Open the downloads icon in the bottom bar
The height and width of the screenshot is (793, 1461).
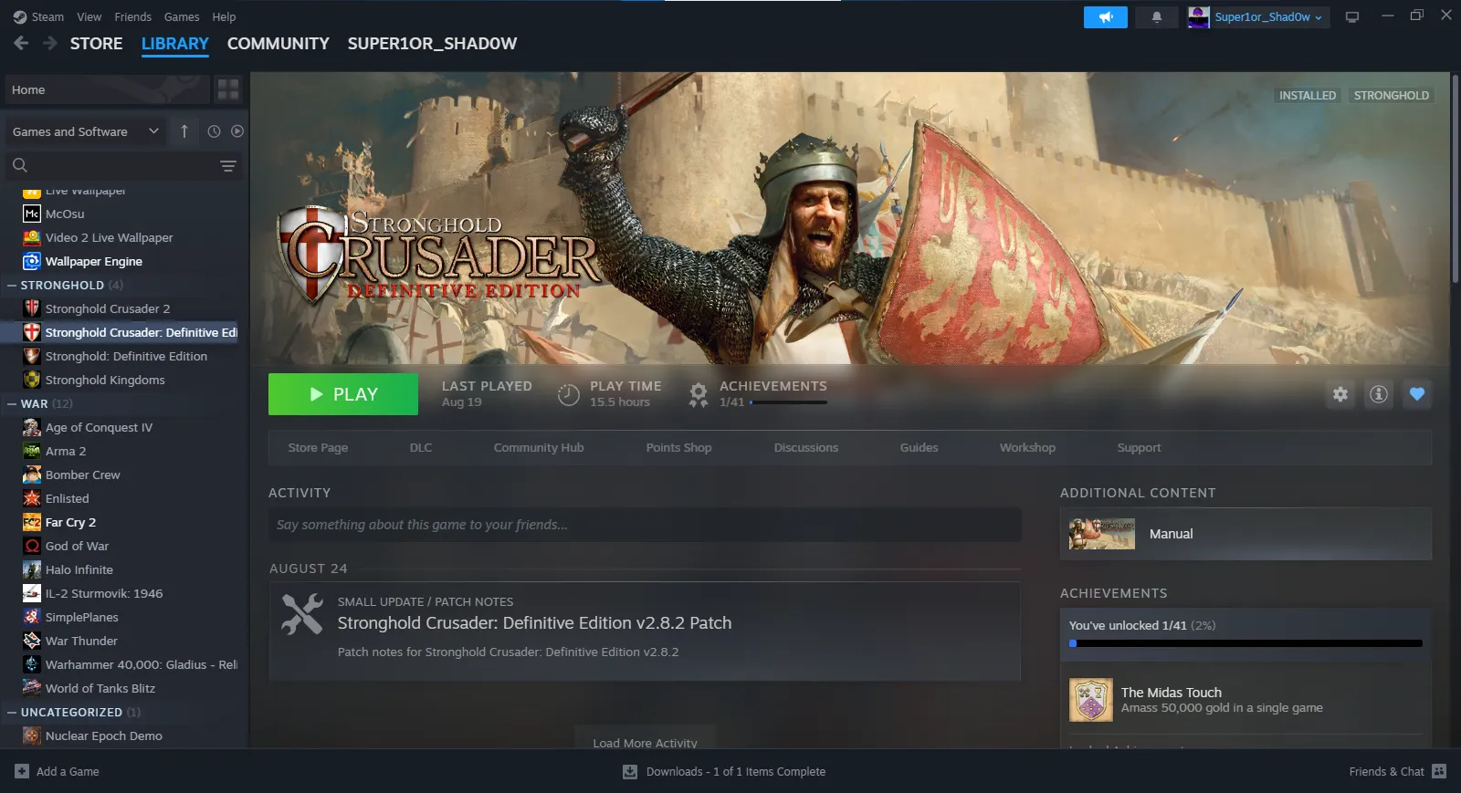click(630, 772)
